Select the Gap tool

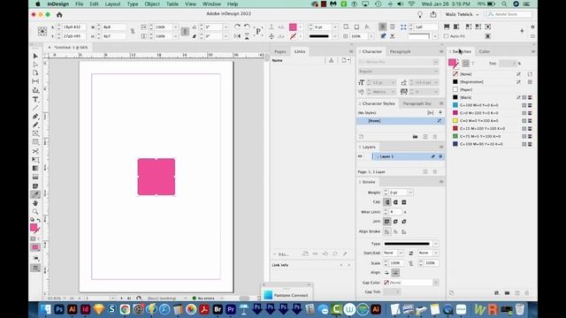(x=35, y=81)
